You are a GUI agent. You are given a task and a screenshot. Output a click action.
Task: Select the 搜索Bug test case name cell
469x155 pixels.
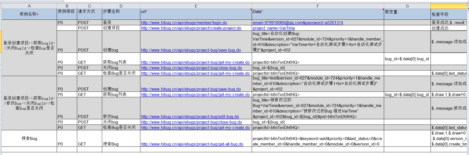coord(29,138)
